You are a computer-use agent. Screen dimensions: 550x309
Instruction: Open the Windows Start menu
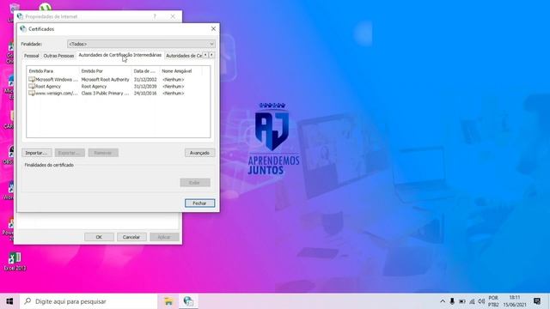[x=9, y=301]
